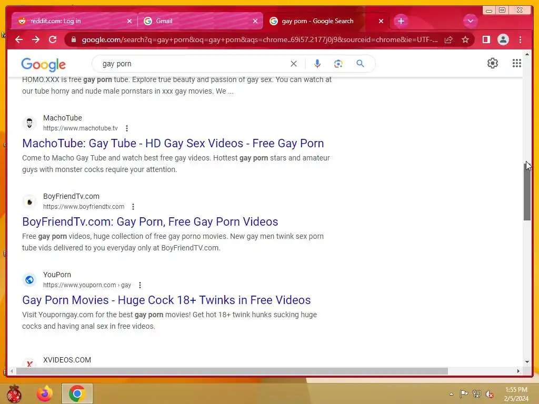
Task: Open options for MachoTube result
Action: pos(127,128)
